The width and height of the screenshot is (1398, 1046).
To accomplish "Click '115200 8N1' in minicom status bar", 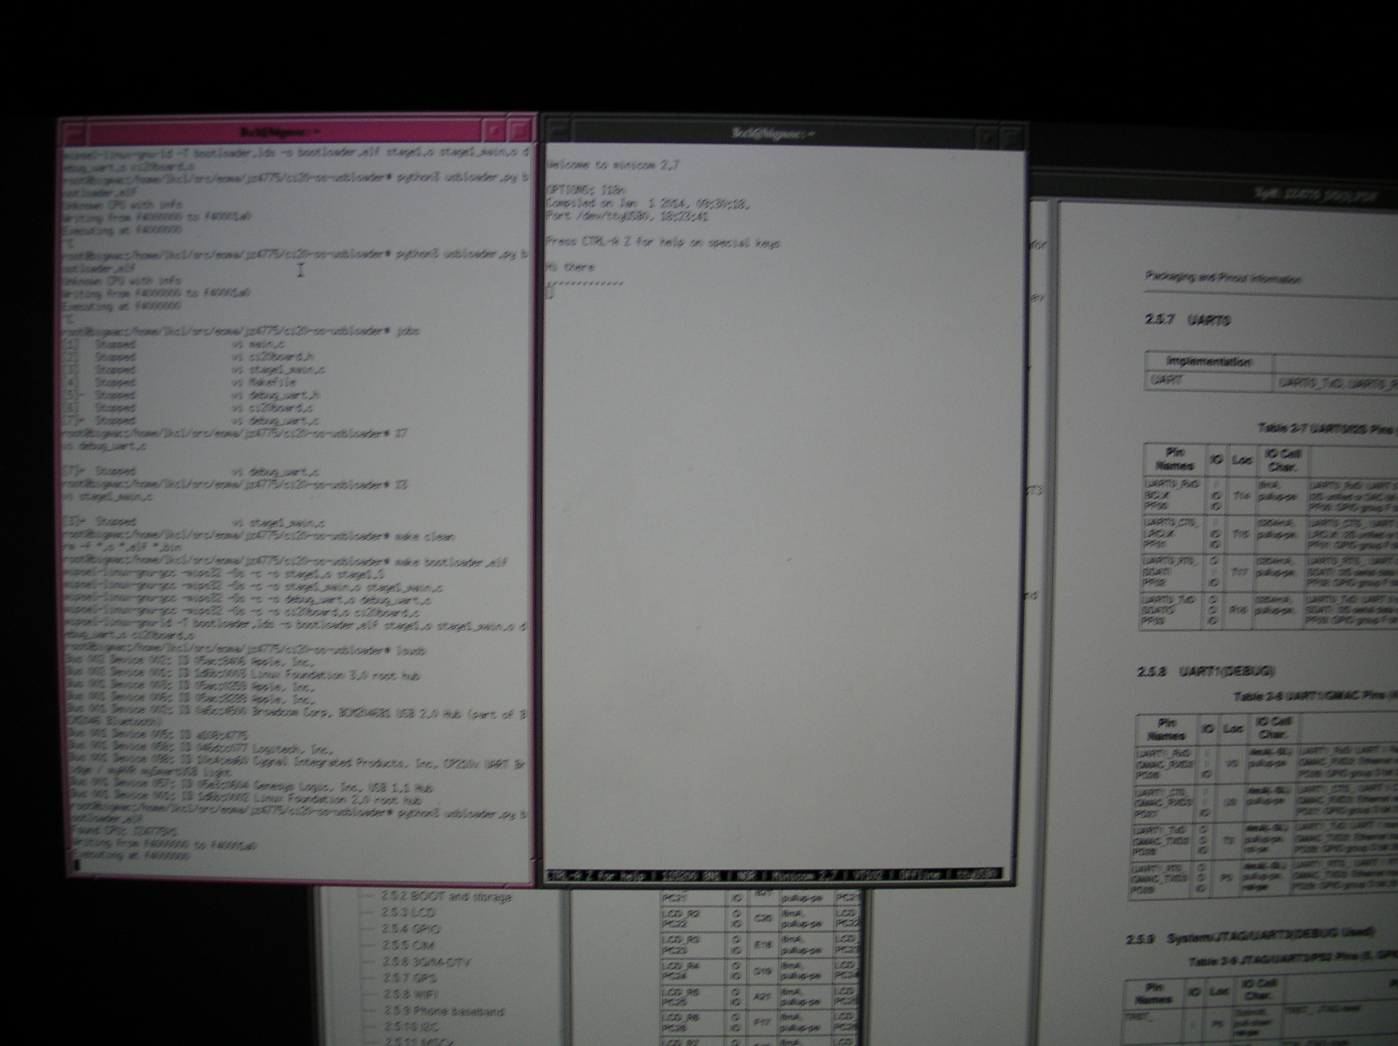I will click(x=691, y=875).
